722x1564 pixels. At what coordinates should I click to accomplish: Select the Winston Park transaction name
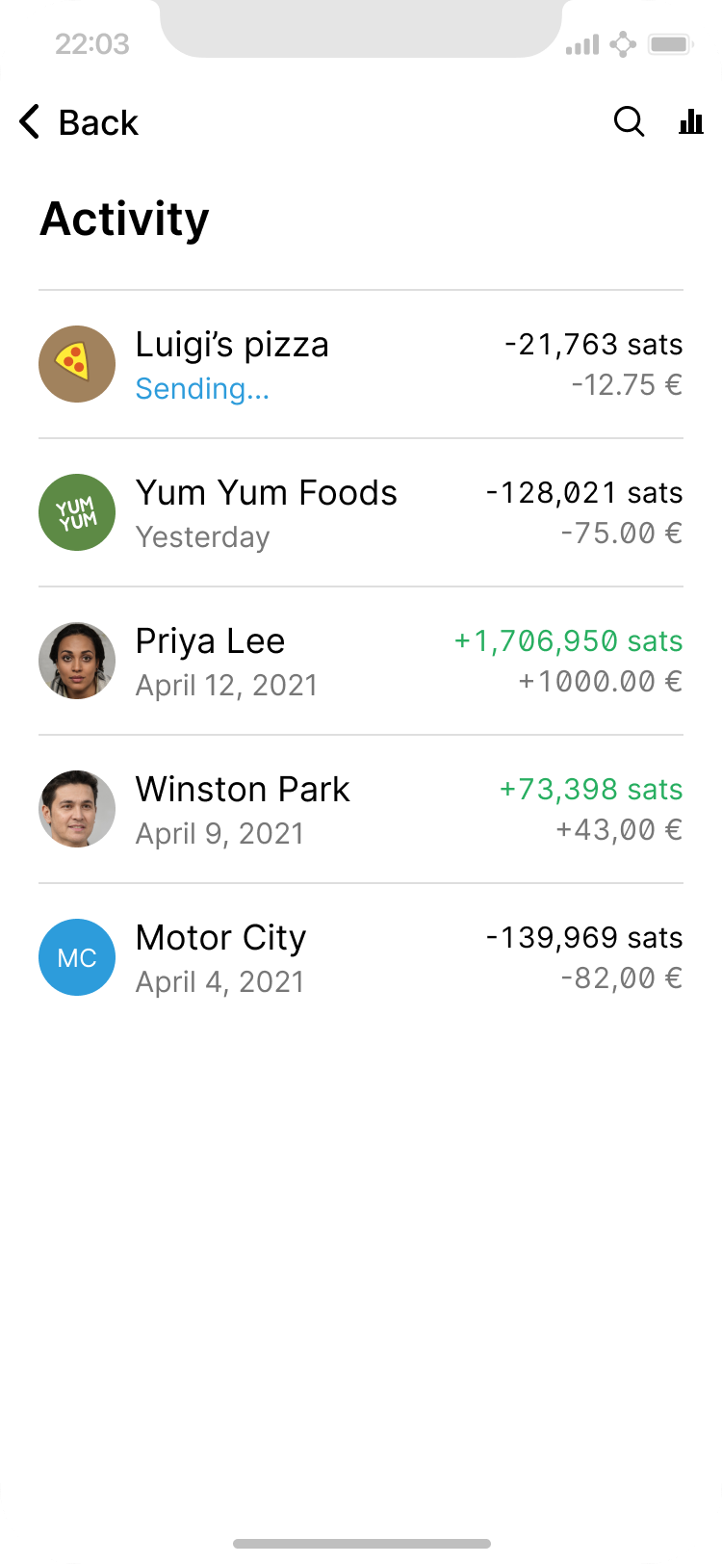243,790
